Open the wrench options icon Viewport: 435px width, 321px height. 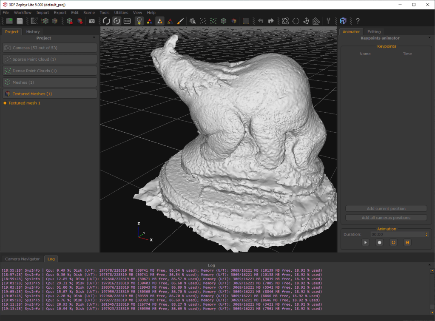(x=328, y=21)
